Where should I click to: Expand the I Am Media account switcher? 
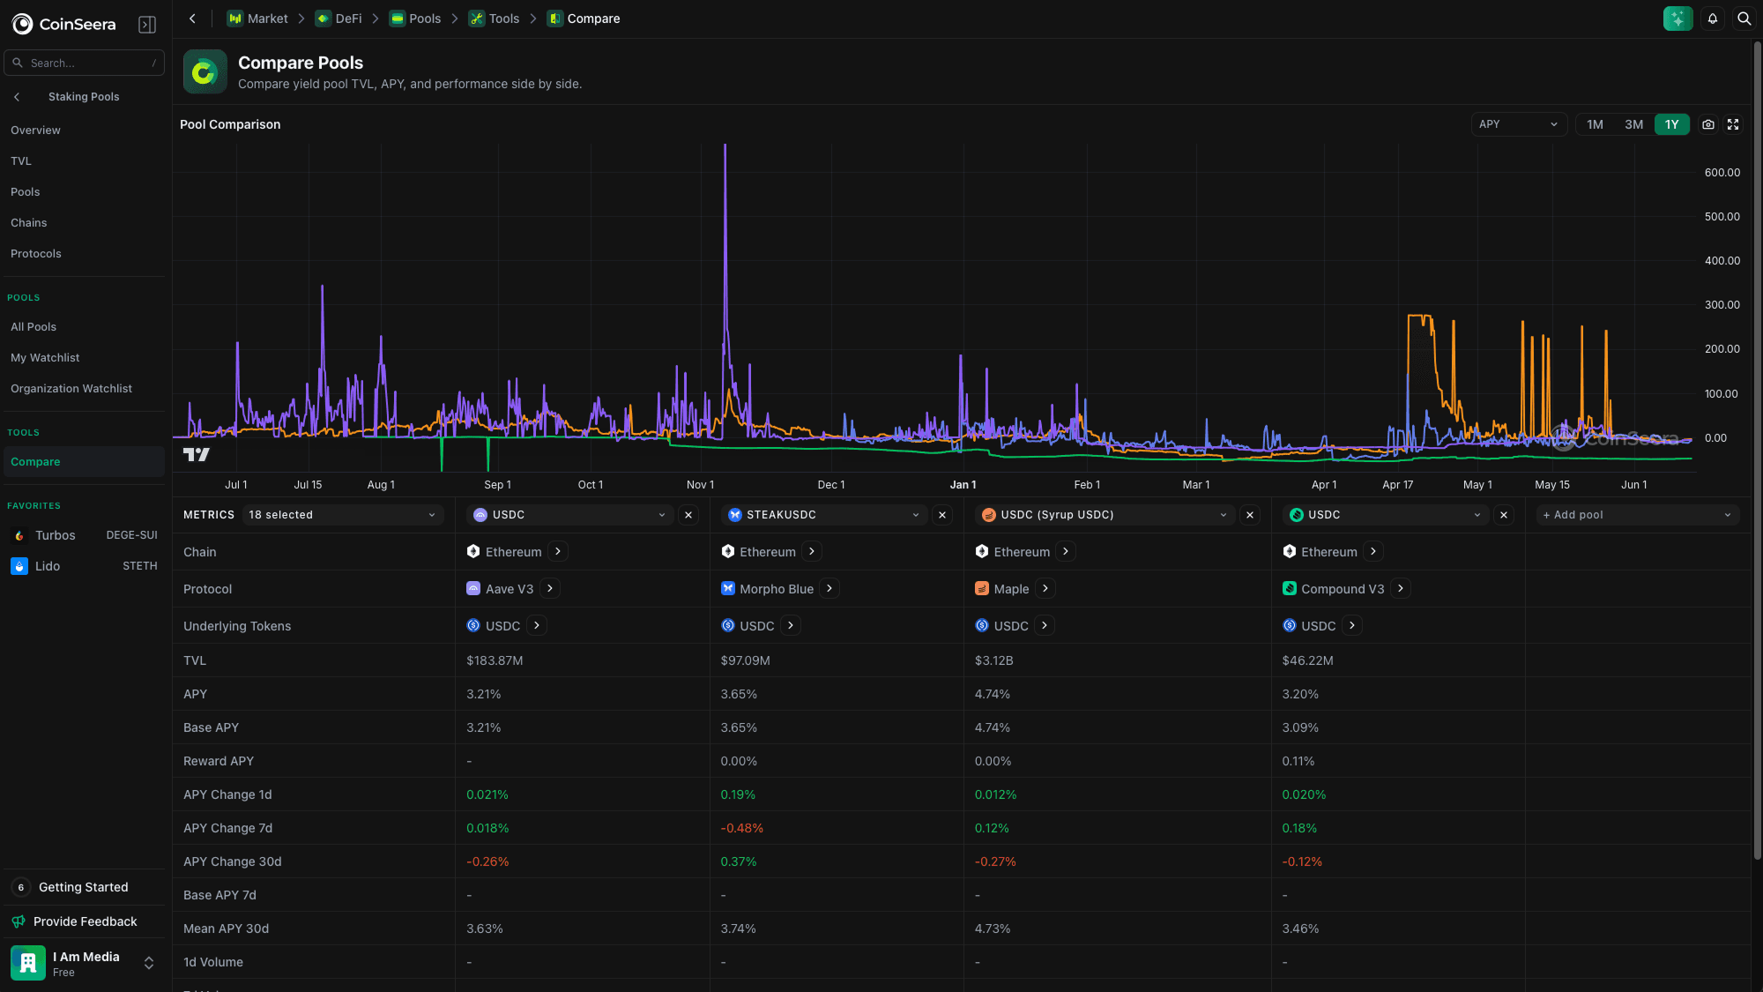[x=84, y=963]
